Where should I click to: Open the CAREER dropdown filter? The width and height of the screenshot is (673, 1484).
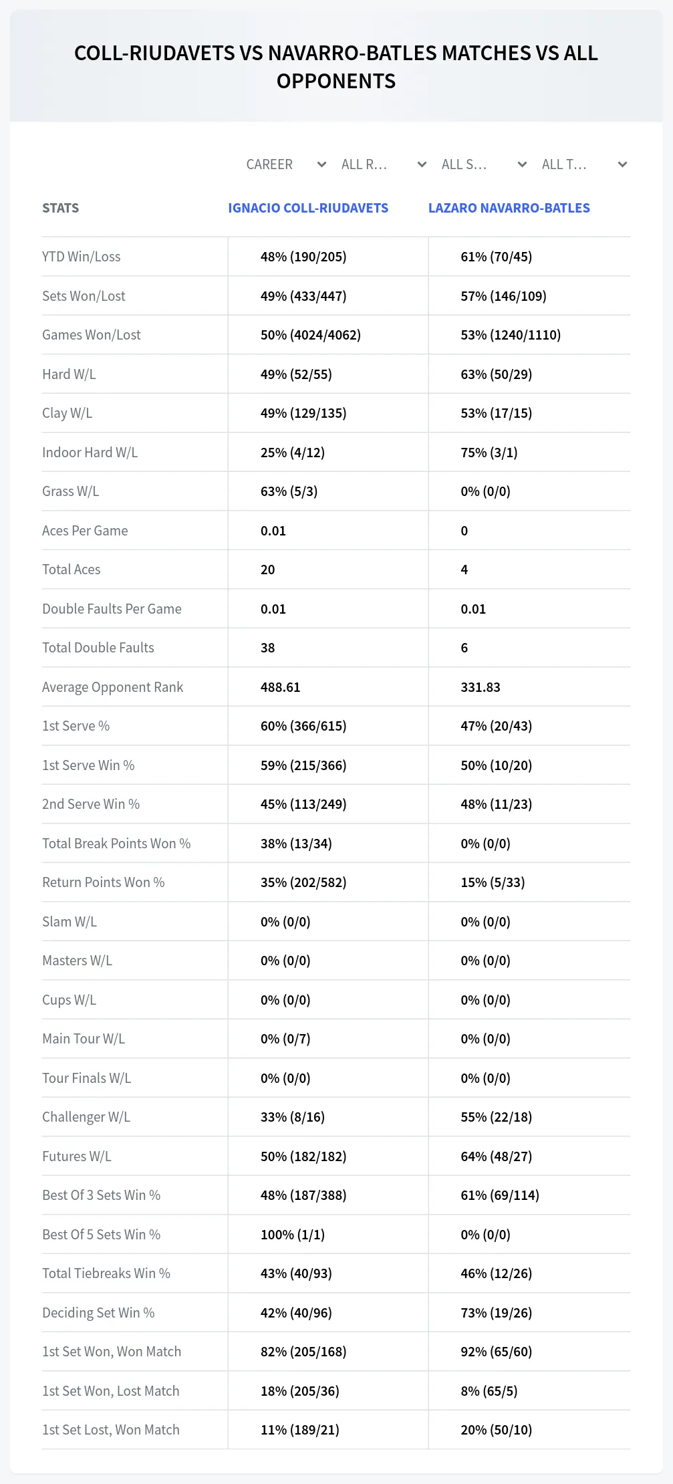286,164
